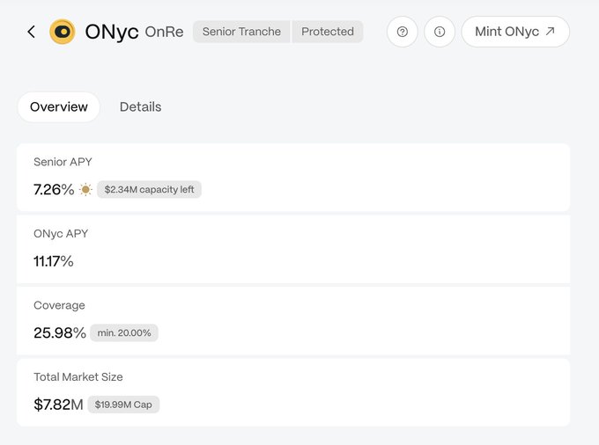Open the question mark help icon

(x=403, y=32)
